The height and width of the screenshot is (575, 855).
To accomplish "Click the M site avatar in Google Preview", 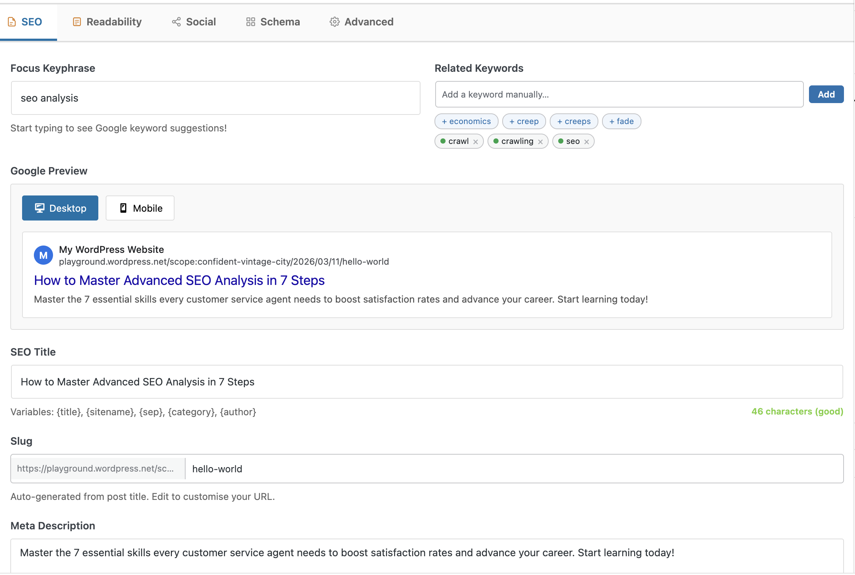I will (x=43, y=255).
